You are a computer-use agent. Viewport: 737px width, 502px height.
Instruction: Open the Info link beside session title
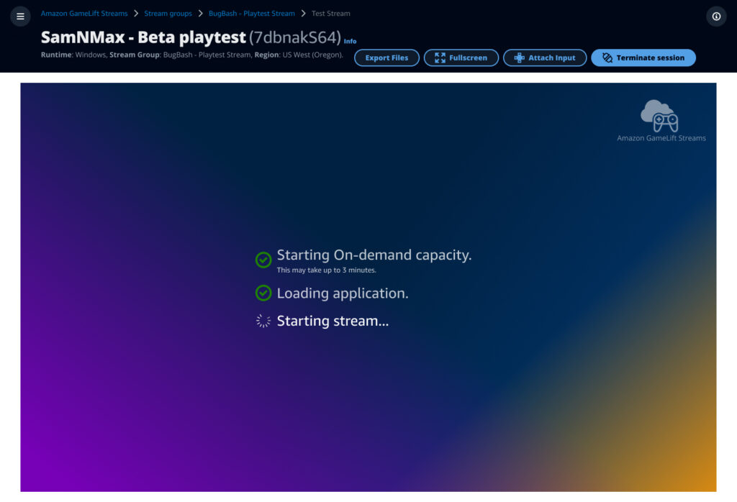click(x=350, y=41)
